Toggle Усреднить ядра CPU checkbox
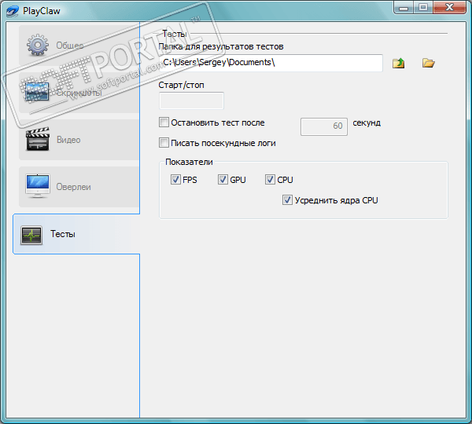Viewport: 472px width, 424px height. pyautogui.click(x=287, y=200)
